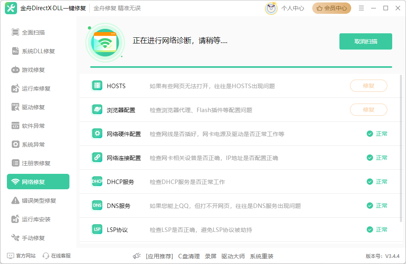Screen dimensions: 406x264
Task: Click the LSP协议 icon
Action: click(97, 229)
